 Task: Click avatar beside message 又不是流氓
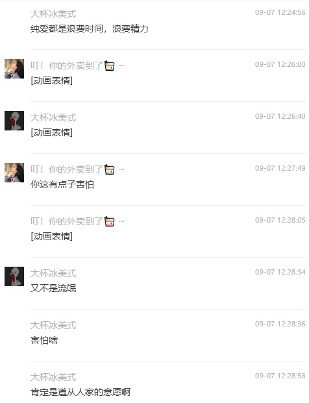click(14, 276)
